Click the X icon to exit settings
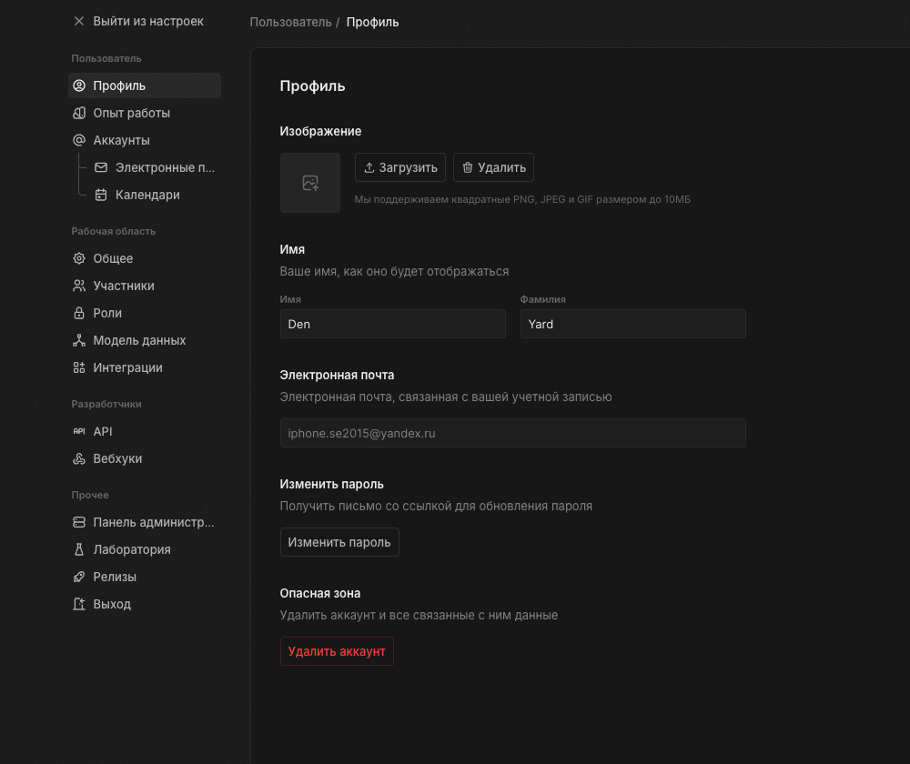This screenshot has height=764, width=910. 79,21
